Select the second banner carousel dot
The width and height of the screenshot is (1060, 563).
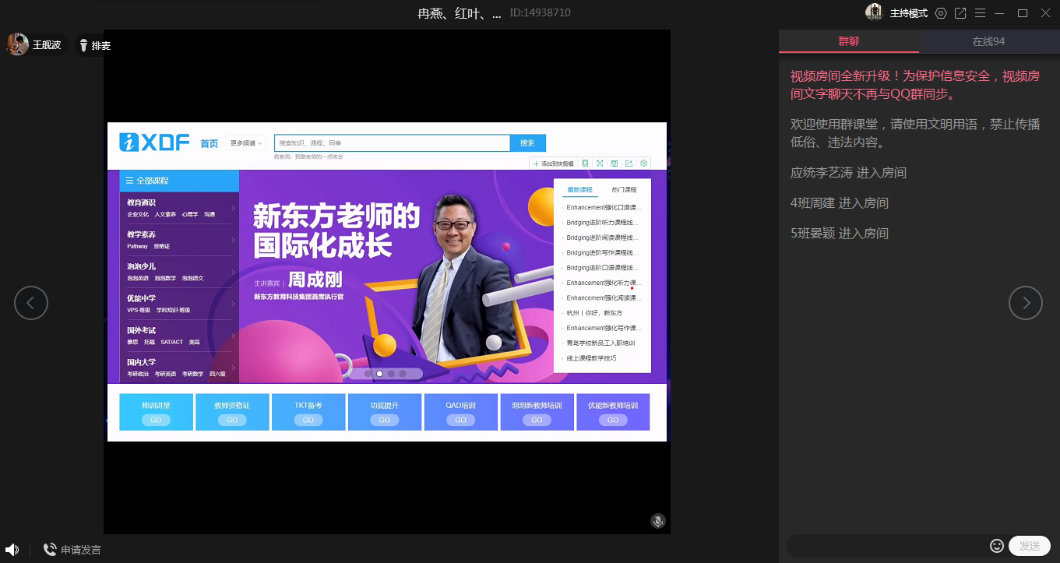tap(379, 374)
